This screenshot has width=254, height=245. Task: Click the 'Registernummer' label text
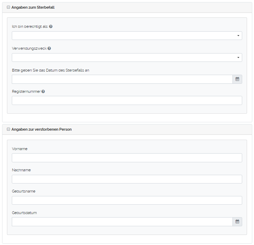[26, 92]
